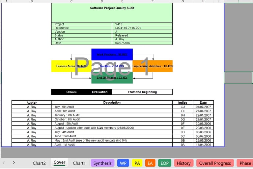Select column C header
This screenshot has height=169, width=253.
tap(71, 1)
